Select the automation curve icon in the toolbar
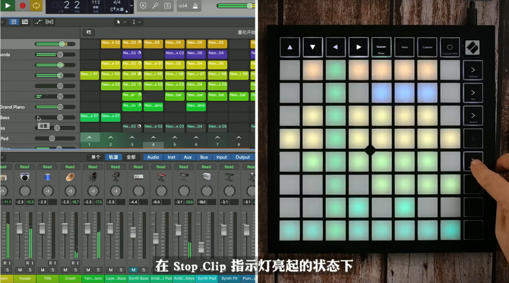Screen dimensions: 509x283 click(x=38, y=22)
